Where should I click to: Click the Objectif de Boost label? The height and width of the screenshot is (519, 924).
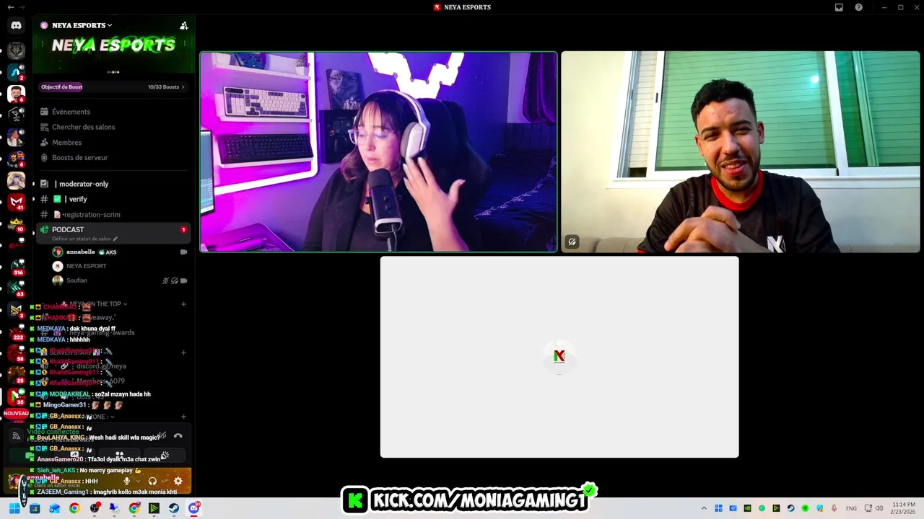61,87
